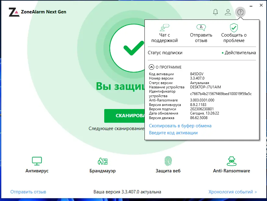This screenshot has width=267, height=201.
Task: Click the help question mark icon
Action: (240, 12)
